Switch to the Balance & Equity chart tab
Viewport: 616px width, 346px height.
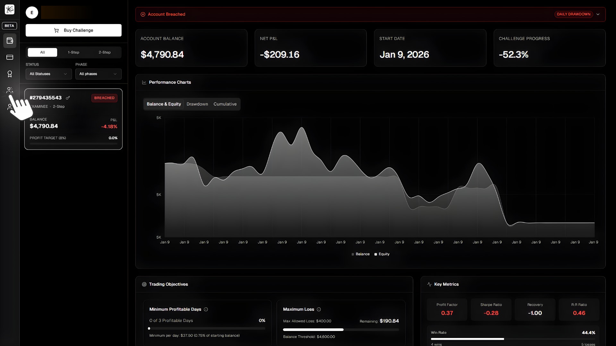[x=164, y=104]
